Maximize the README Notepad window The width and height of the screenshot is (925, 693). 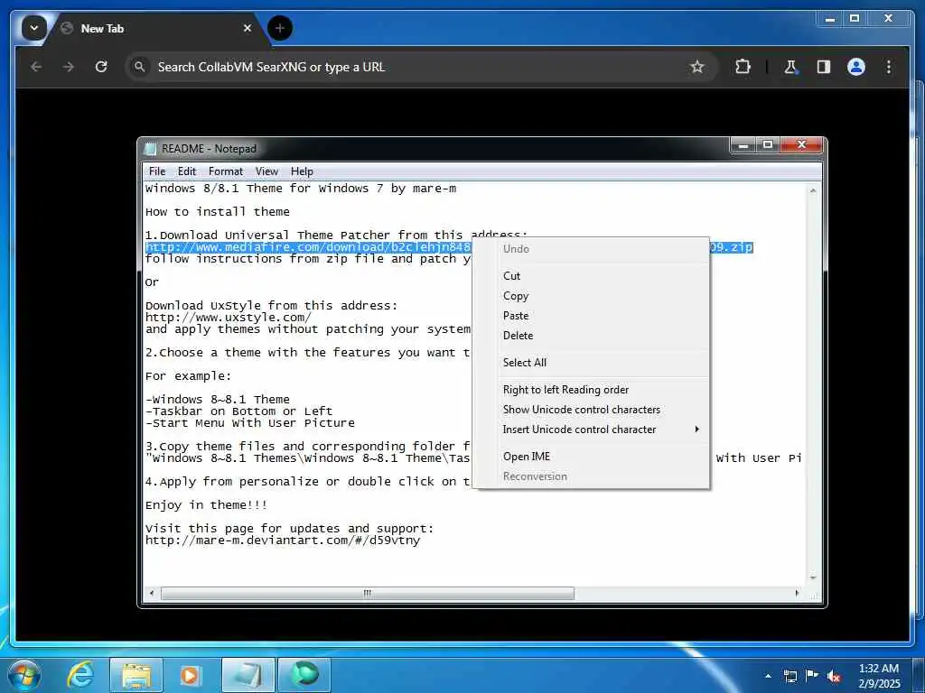768,144
